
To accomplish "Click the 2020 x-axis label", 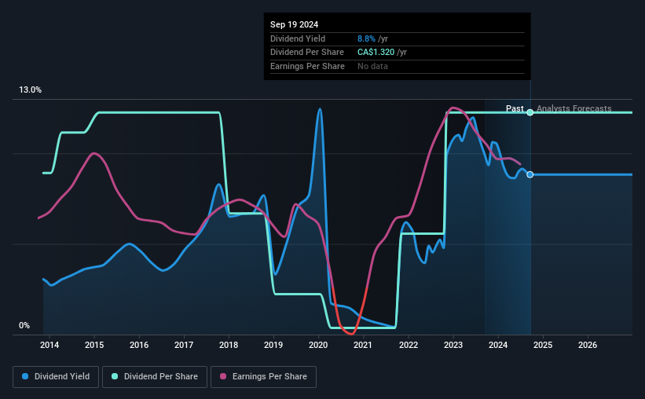I will (x=318, y=345).
